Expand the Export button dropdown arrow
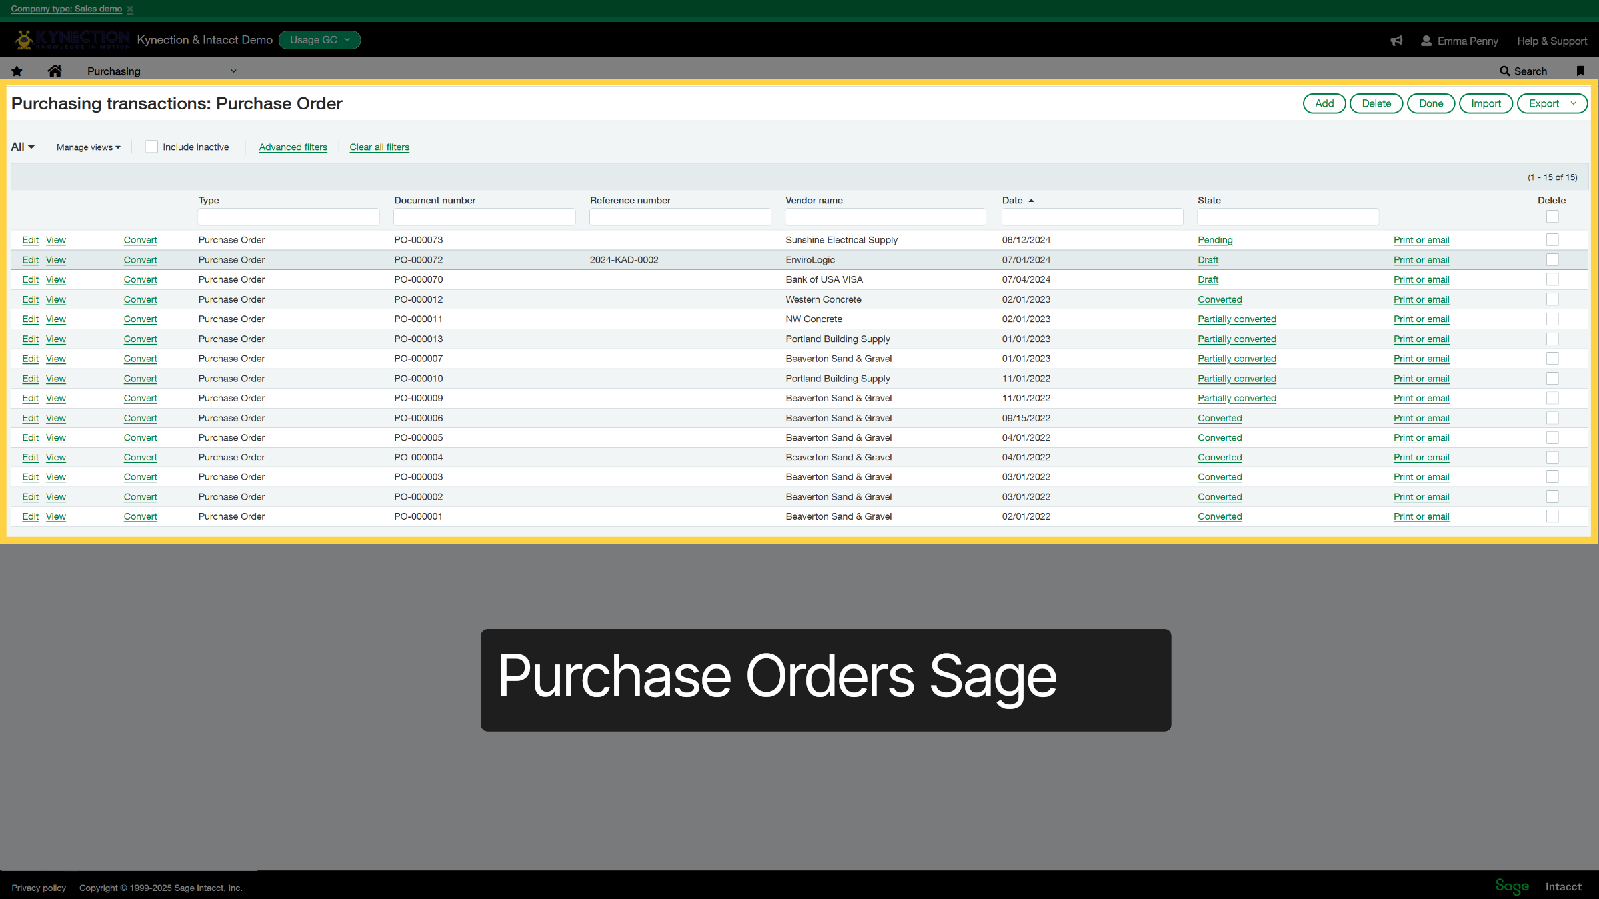Viewport: 1599px width, 899px height. tap(1574, 103)
